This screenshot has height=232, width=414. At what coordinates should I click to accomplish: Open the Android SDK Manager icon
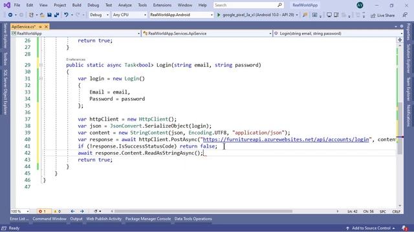(336, 15)
